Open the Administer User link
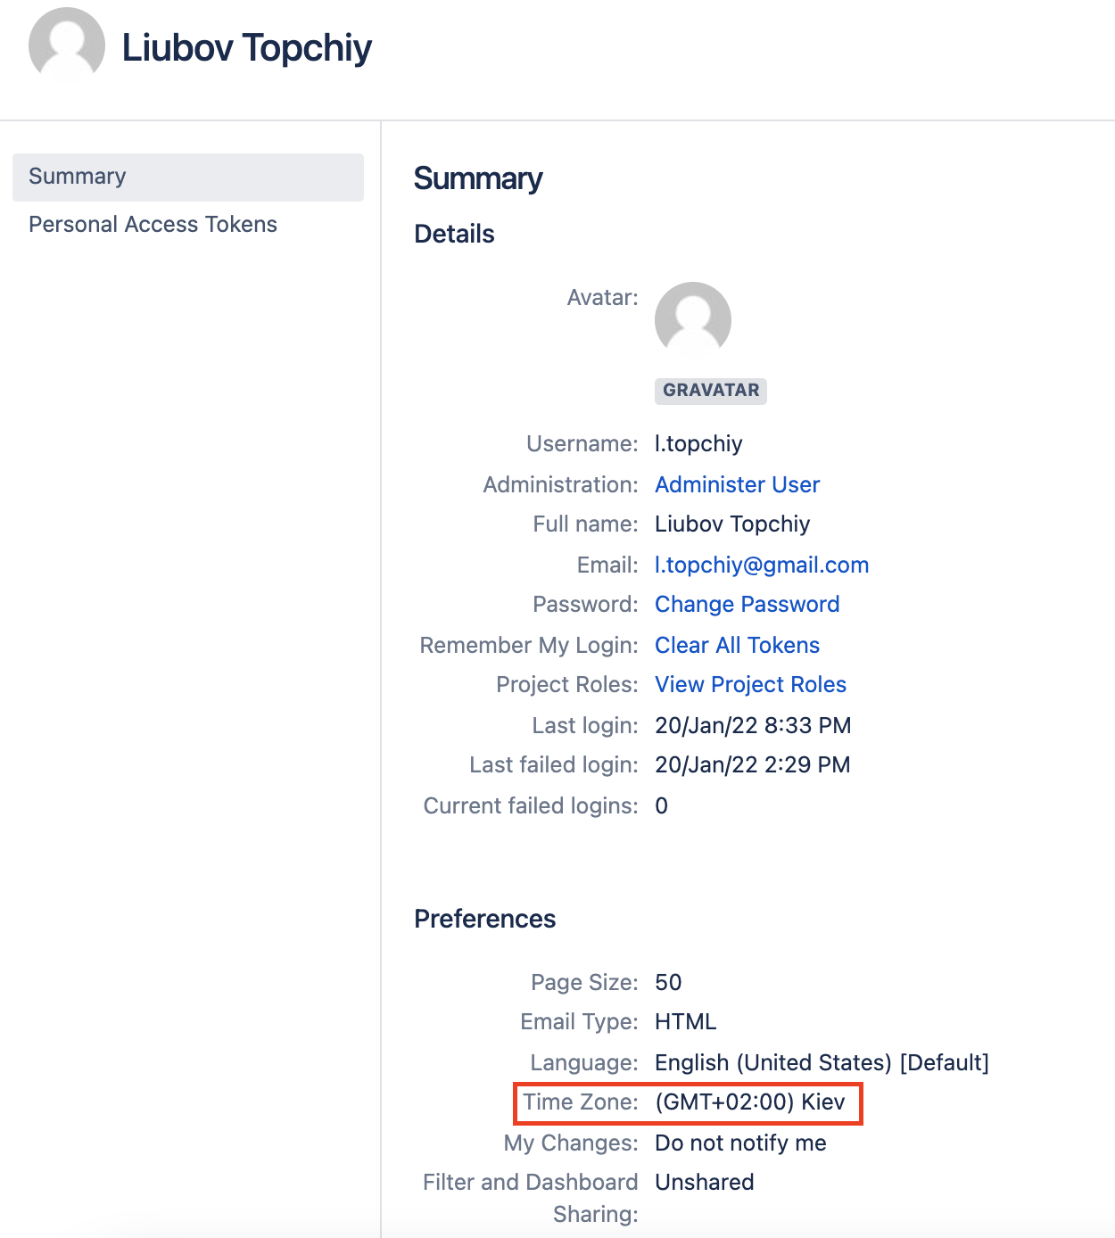 737,484
